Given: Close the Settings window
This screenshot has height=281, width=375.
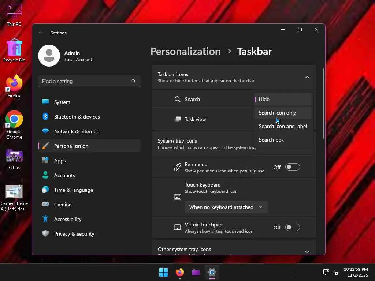Looking at the screenshot, I should (x=317, y=30).
